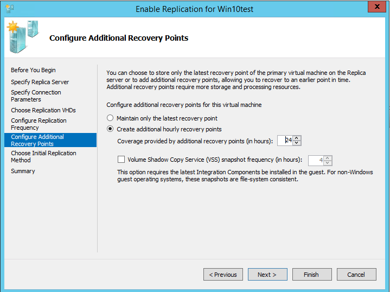
Task: Click the coverage hours input field
Action: (x=285, y=141)
